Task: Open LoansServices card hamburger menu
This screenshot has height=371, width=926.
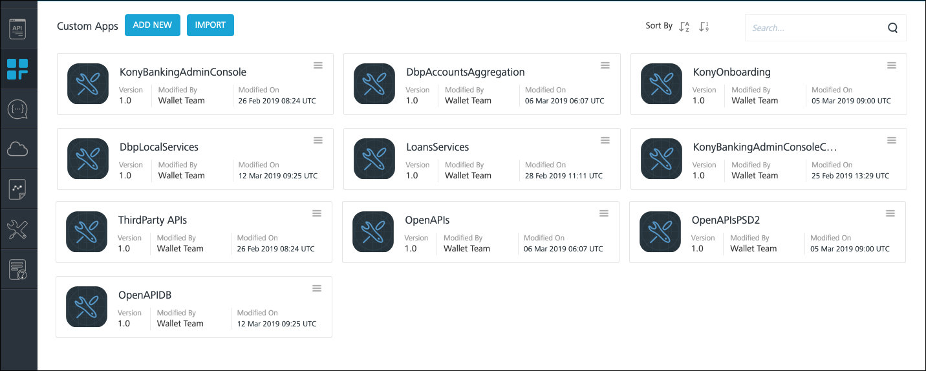Action: click(x=605, y=140)
